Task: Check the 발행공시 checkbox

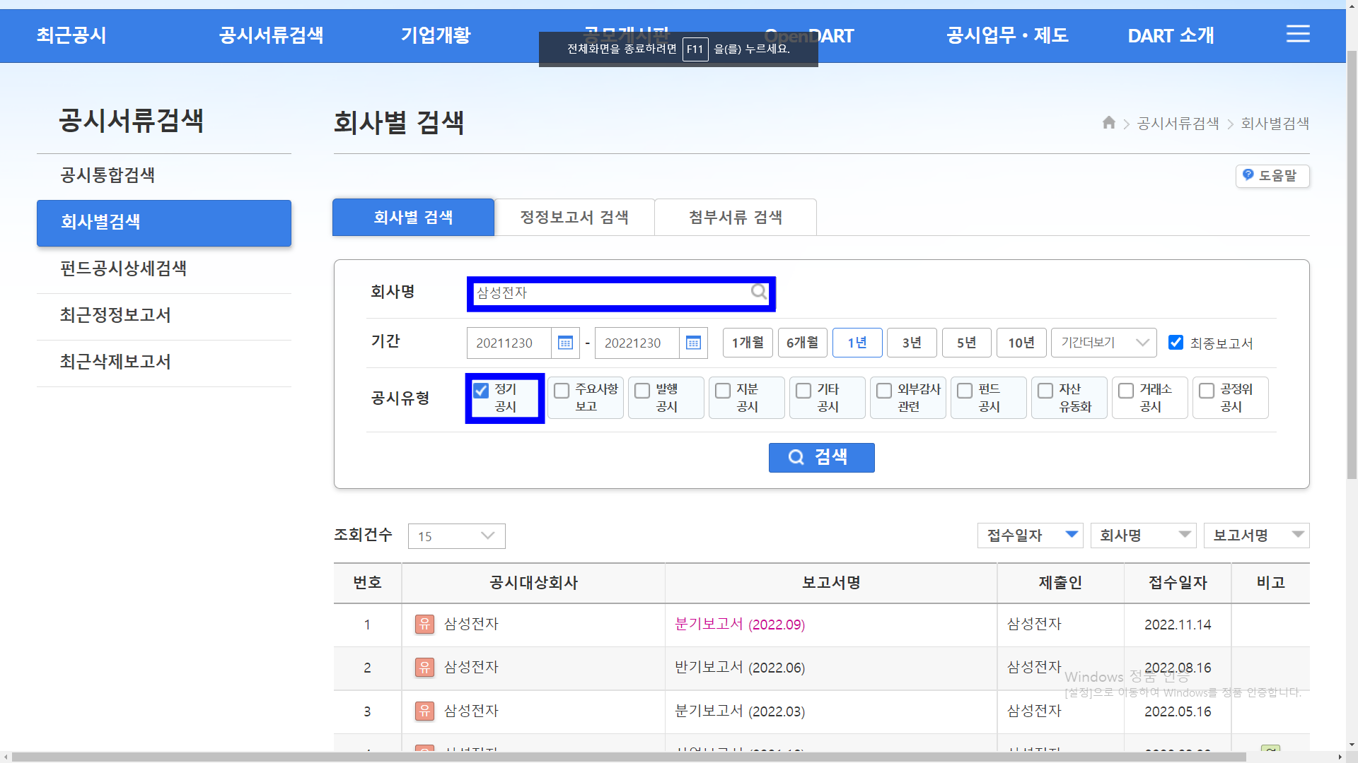Action: coord(642,390)
